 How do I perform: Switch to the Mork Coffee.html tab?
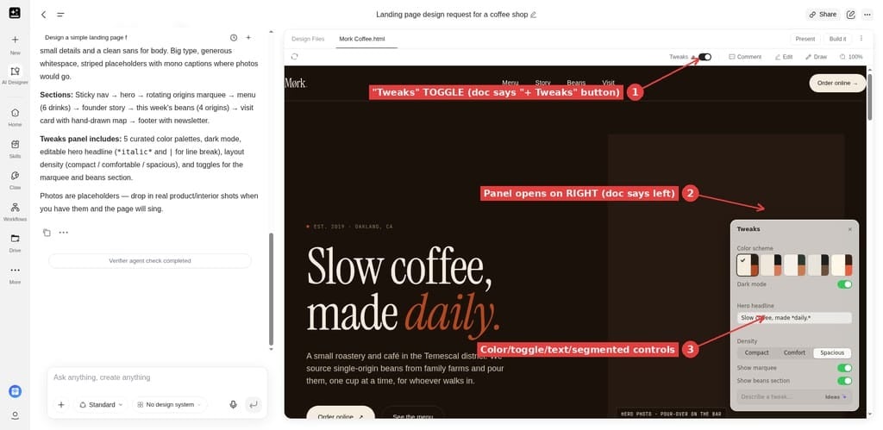point(362,39)
